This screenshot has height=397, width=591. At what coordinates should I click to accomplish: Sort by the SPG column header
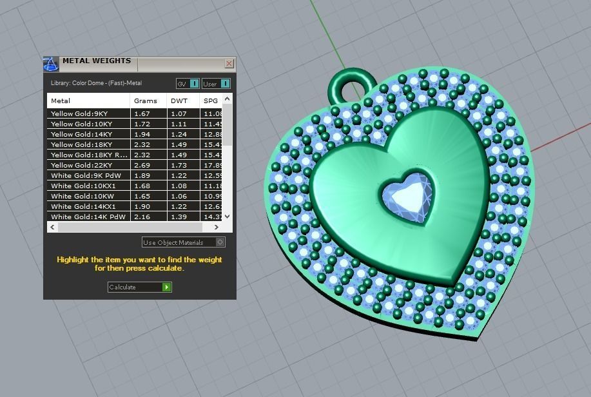[211, 101]
